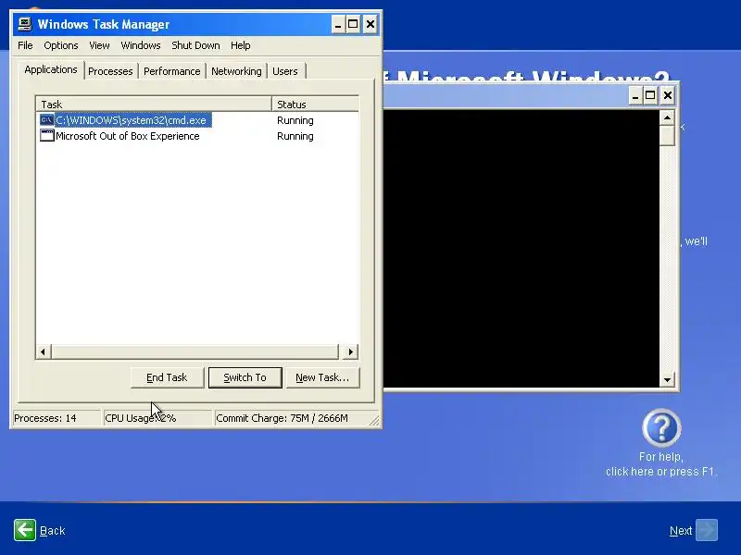Close the command prompt window
This screenshot has width=741, height=555.
pyautogui.click(x=667, y=96)
